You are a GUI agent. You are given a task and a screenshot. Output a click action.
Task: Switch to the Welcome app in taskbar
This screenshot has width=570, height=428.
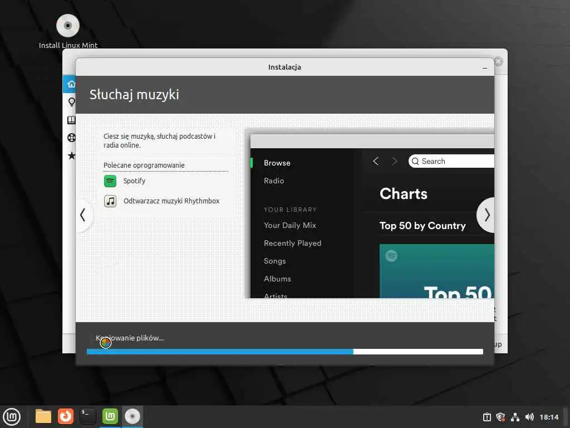pos(110,416)
